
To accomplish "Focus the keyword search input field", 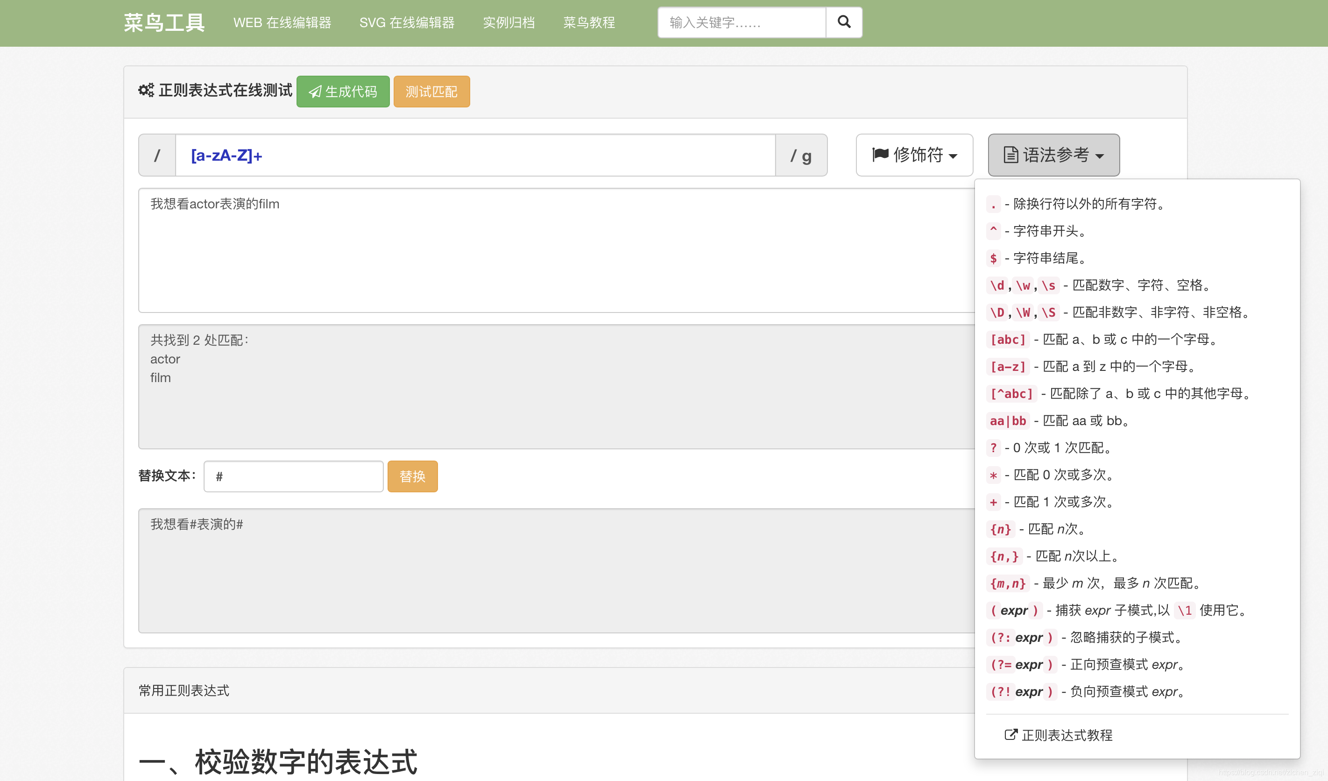I will tap(741, 23).
